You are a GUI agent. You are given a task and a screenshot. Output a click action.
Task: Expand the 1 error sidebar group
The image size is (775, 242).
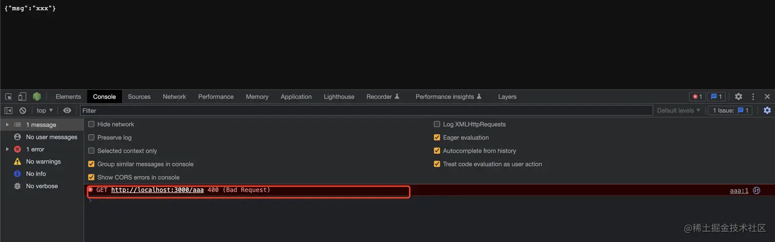click(x=7, y=149)
